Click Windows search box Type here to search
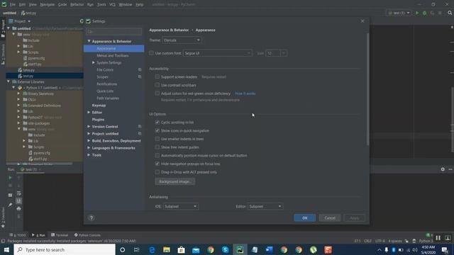 65,250
